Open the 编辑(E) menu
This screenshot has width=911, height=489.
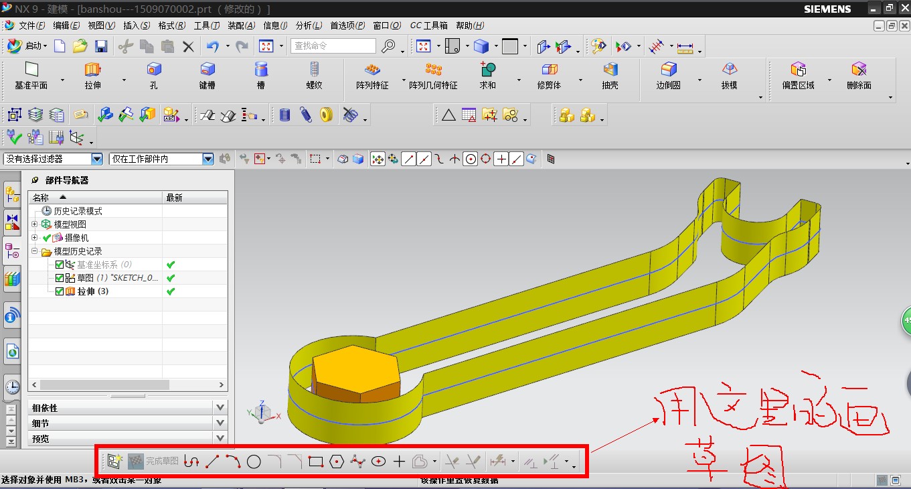(x=66, y=25)
